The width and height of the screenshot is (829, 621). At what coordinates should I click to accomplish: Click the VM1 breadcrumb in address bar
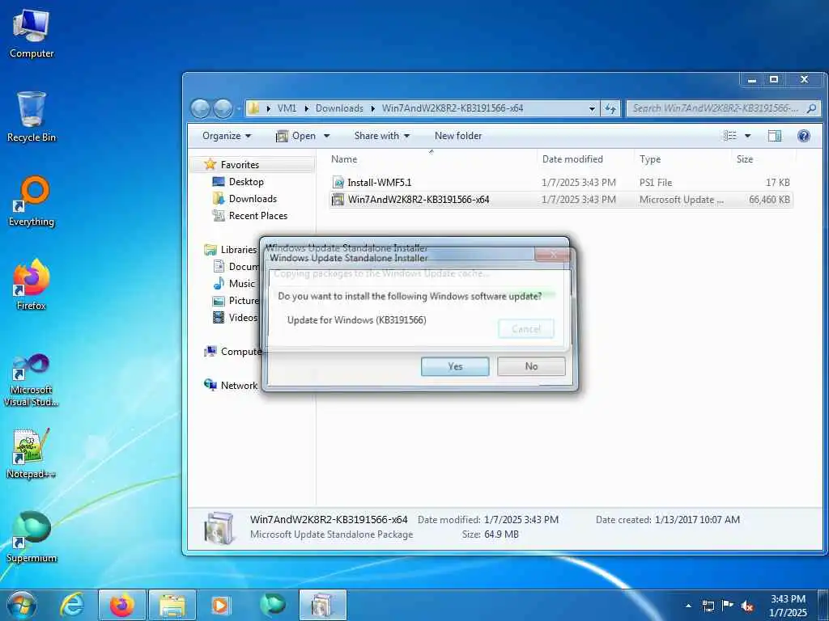(287, 108)
